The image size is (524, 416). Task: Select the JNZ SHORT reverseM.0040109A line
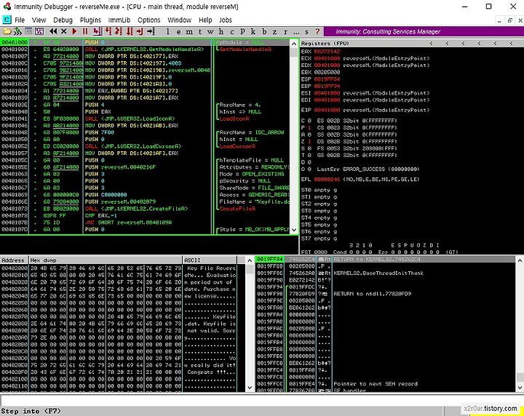[145, 223]
